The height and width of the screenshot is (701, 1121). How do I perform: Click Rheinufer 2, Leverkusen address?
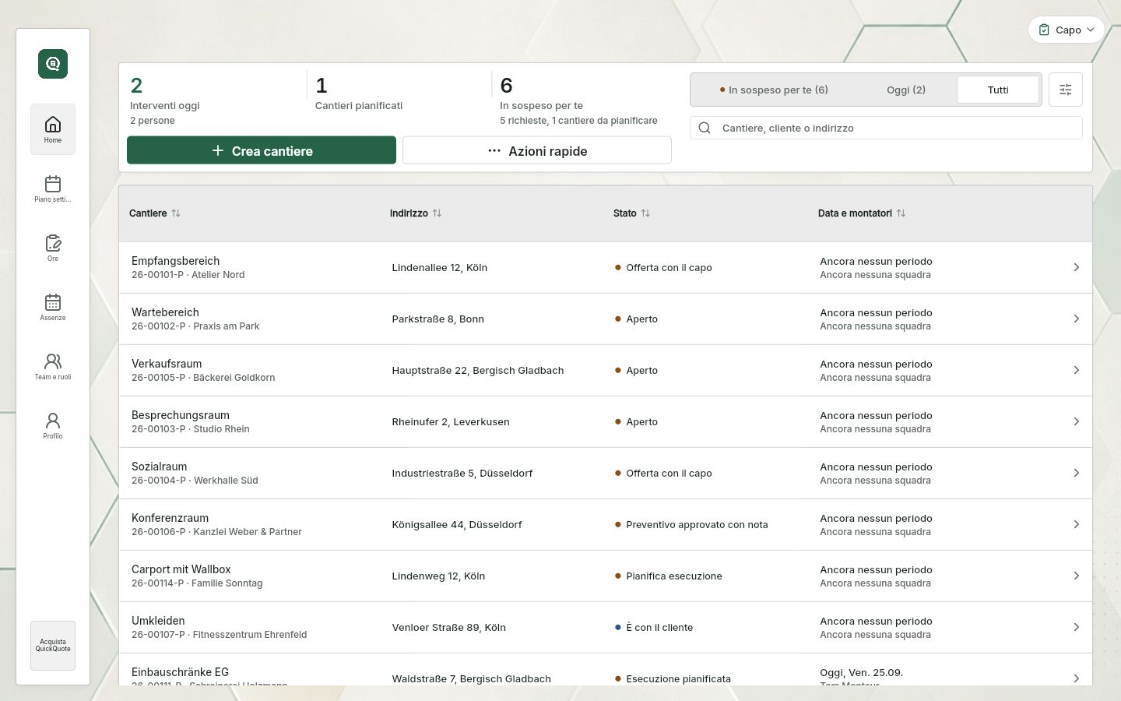pyautogui.click(x=451, y=421)
